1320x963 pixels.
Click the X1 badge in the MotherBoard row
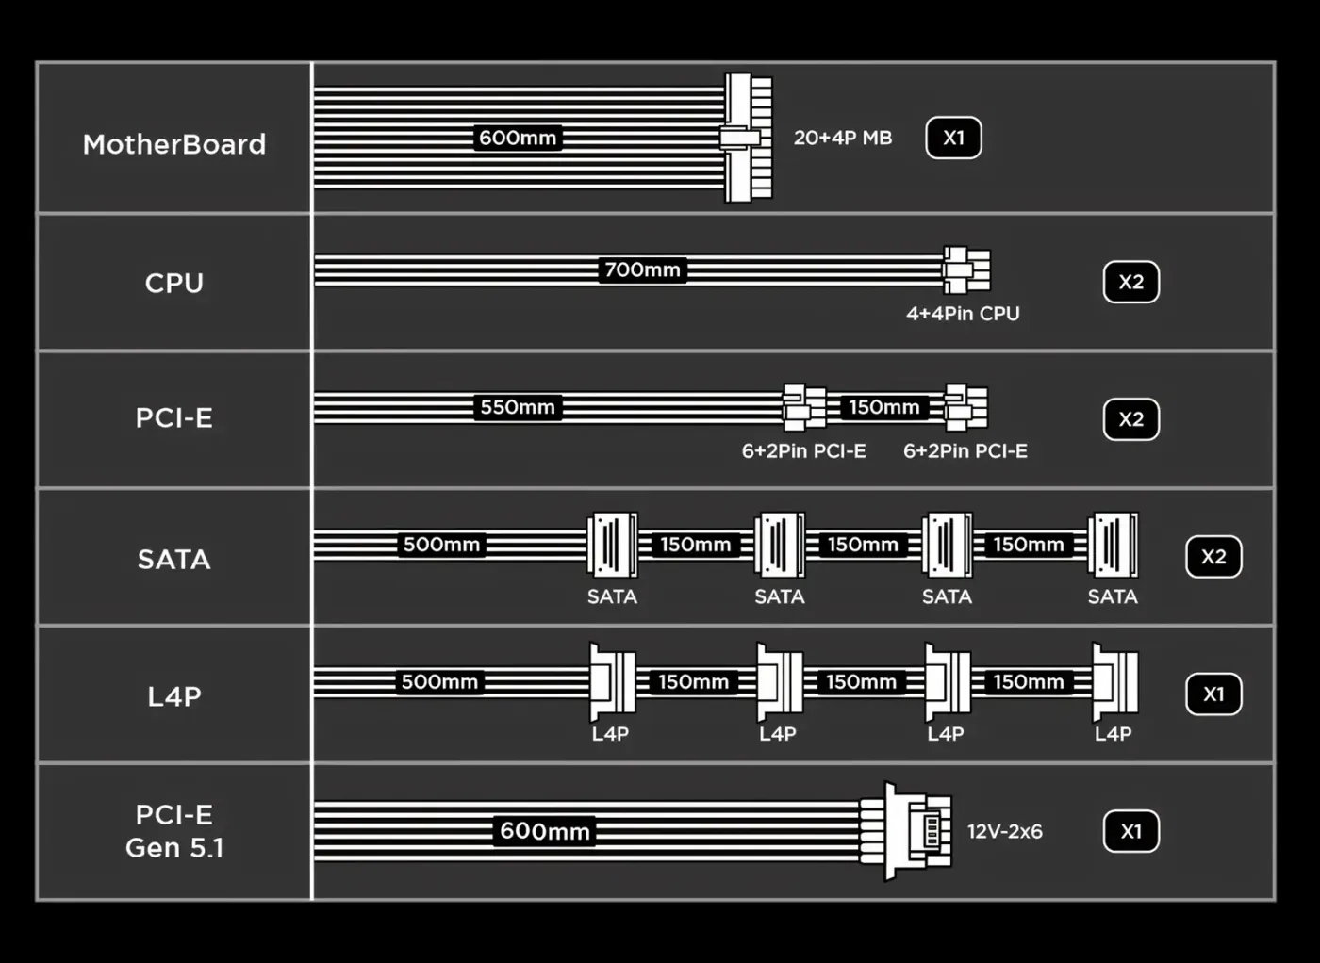click(954, 138)
